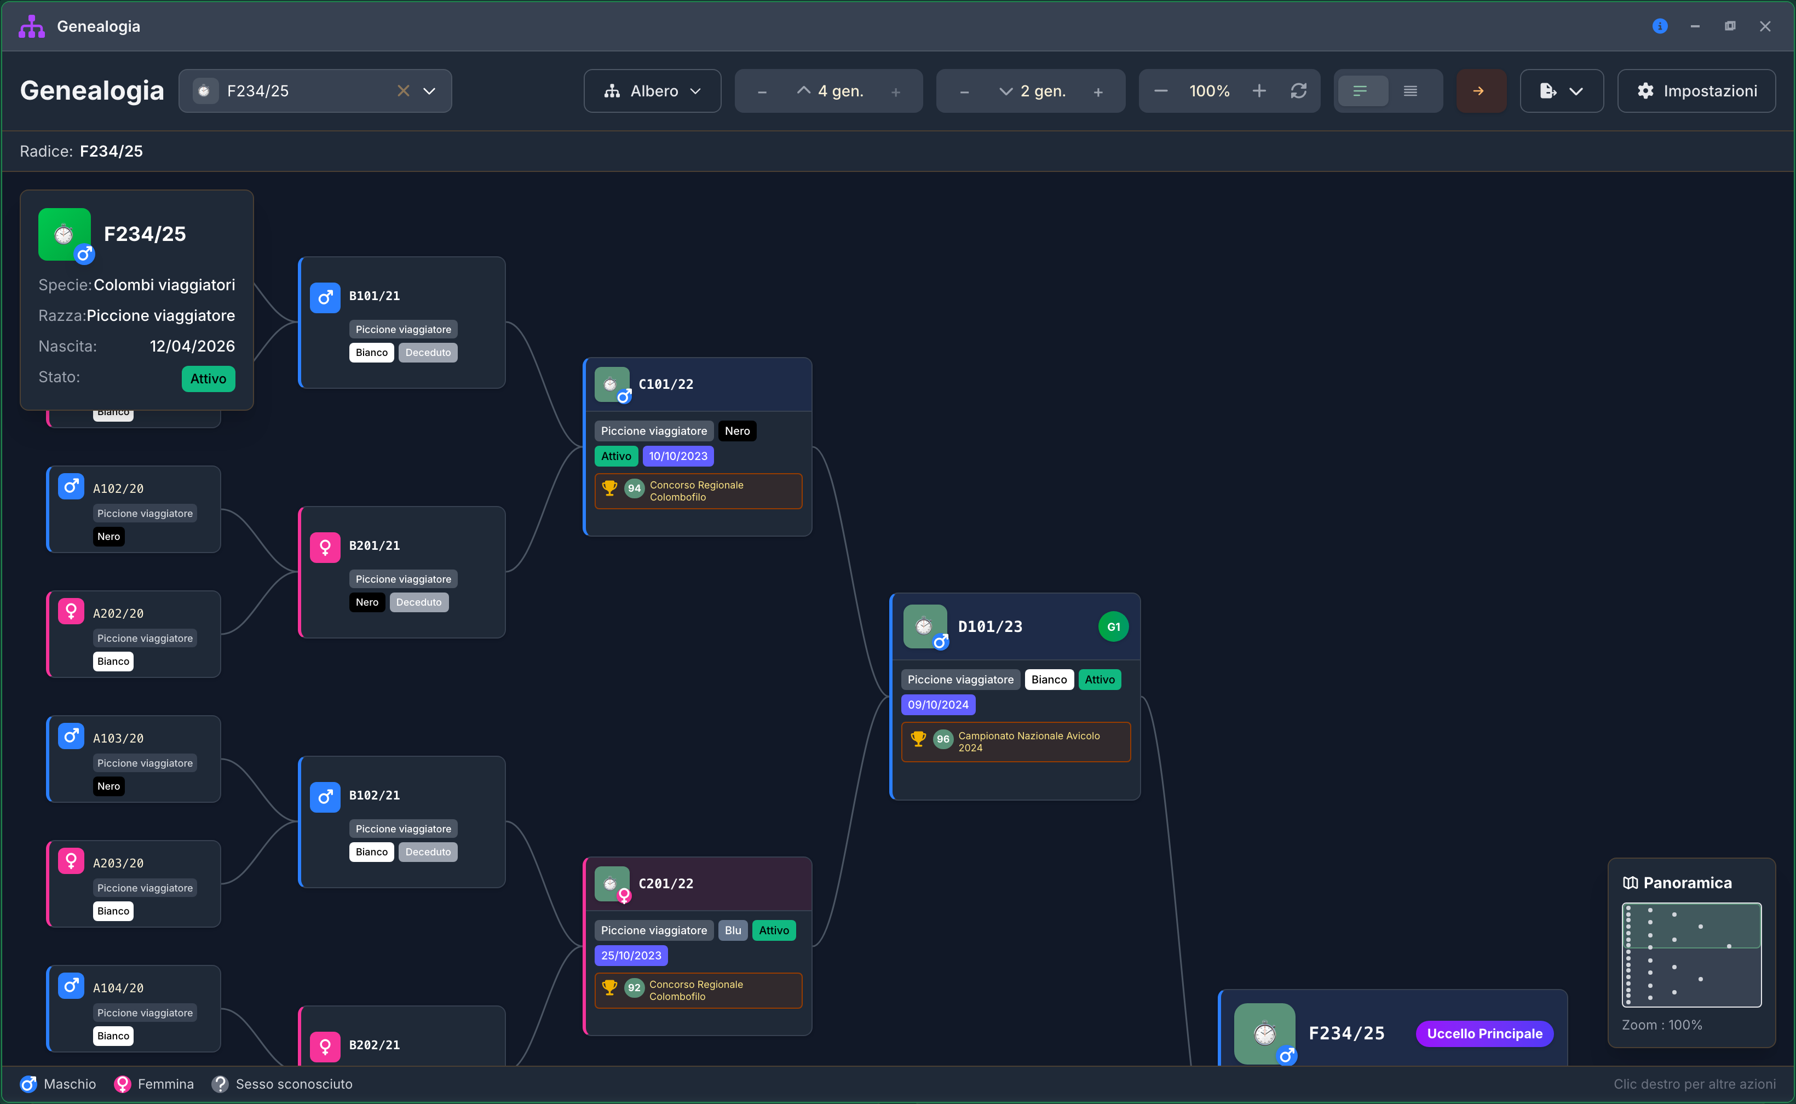Toggle the orange arrow direction button

[x=1480, y=90]
